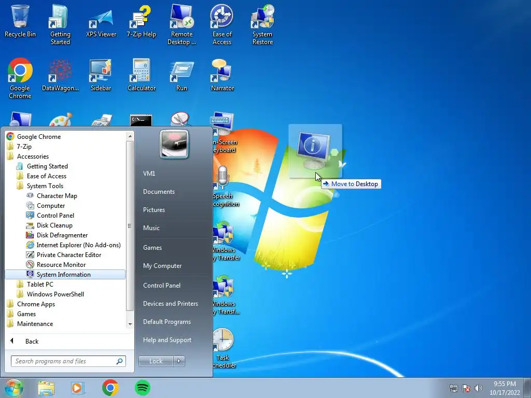Open Google Chrome from programs list
531x398 pixels.
pos(39,137)
